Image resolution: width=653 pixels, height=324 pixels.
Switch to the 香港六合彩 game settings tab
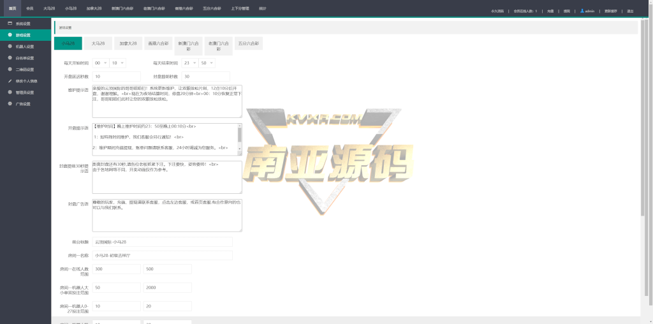158,43
